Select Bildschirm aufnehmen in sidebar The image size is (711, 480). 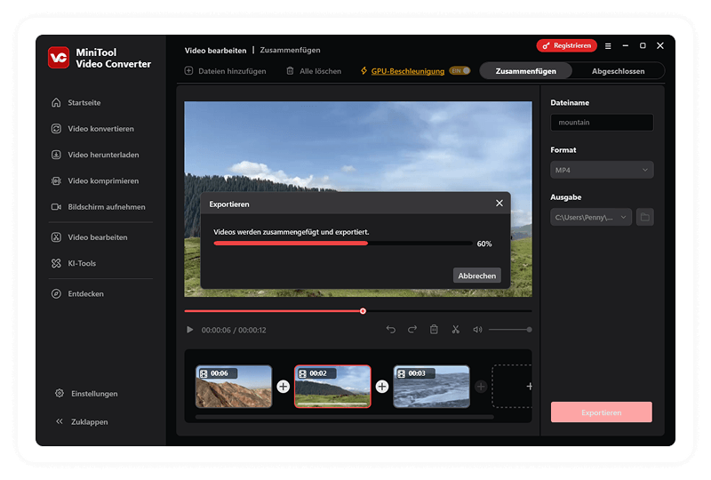point(100,207)
